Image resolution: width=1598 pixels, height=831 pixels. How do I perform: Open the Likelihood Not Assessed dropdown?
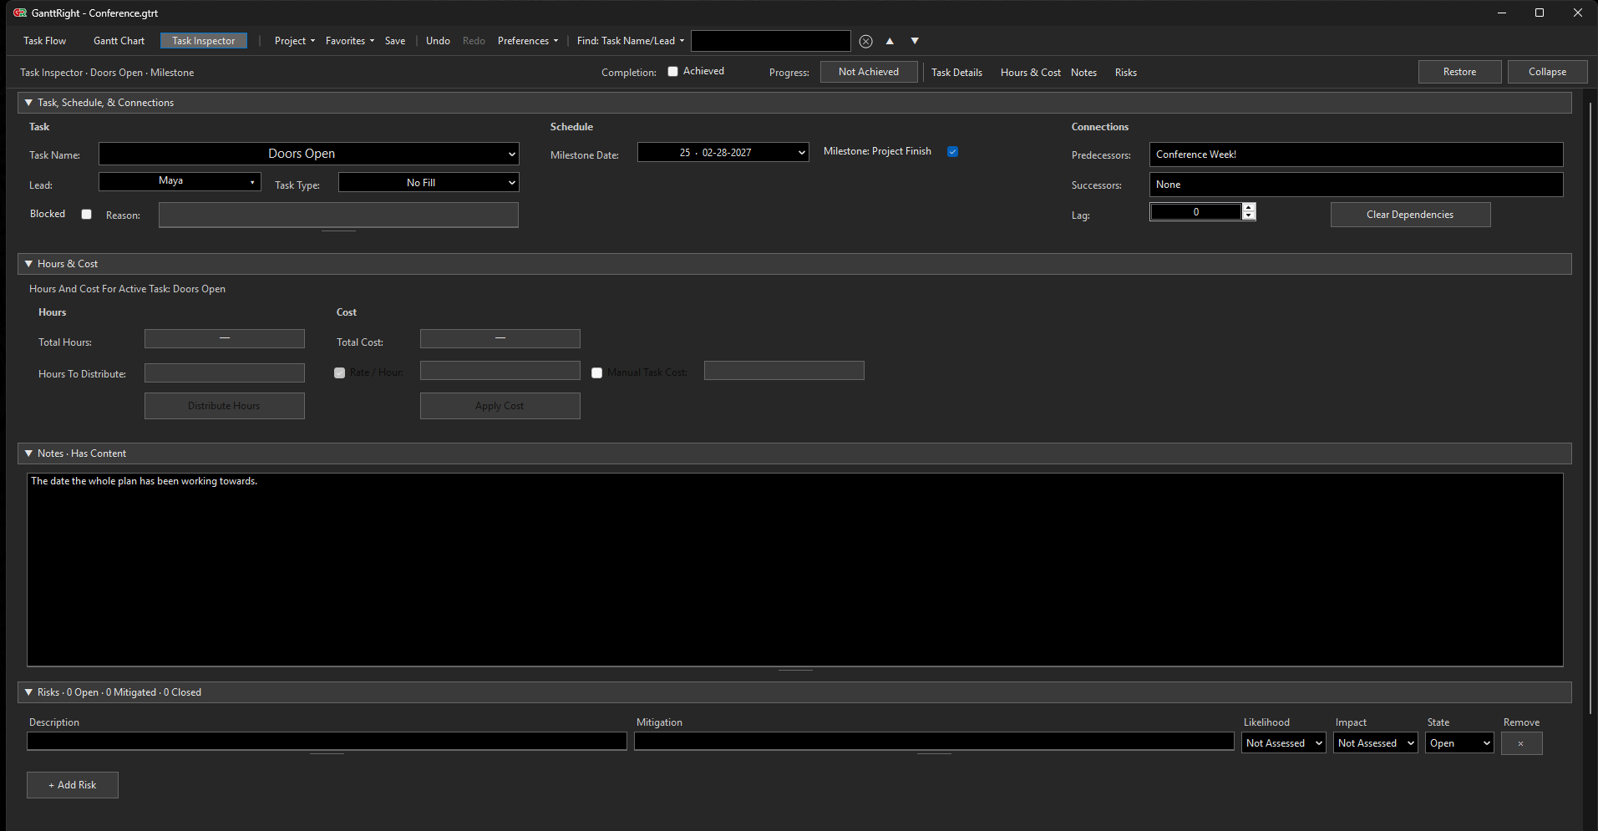click(x=1283, y=743)
